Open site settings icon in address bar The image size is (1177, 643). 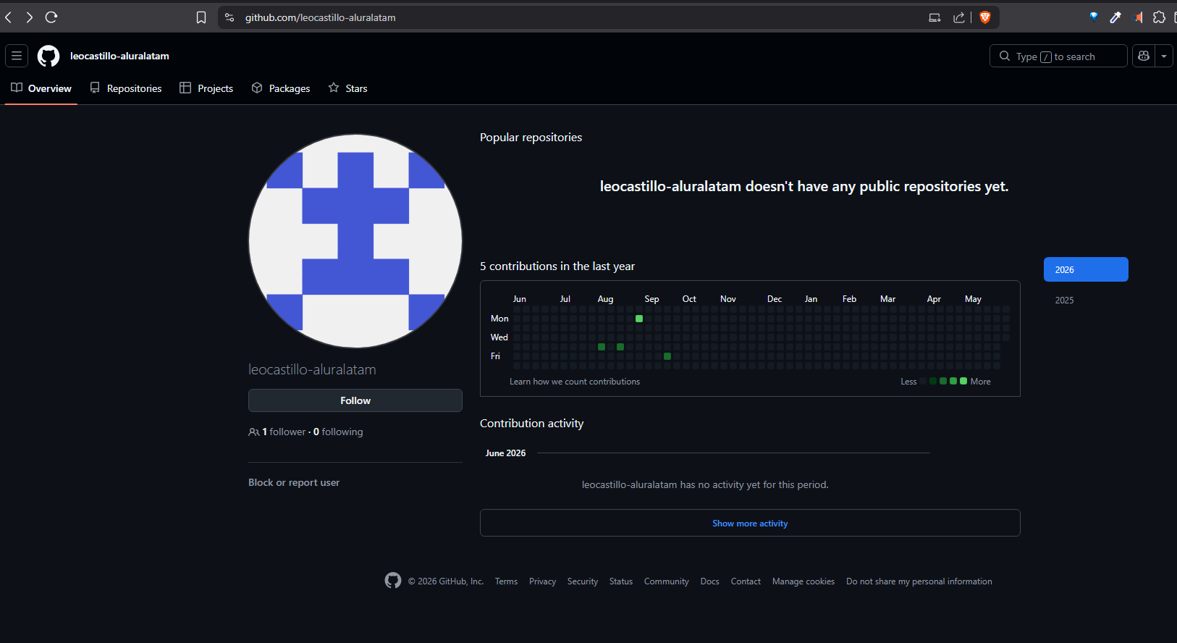pos(229,17)
